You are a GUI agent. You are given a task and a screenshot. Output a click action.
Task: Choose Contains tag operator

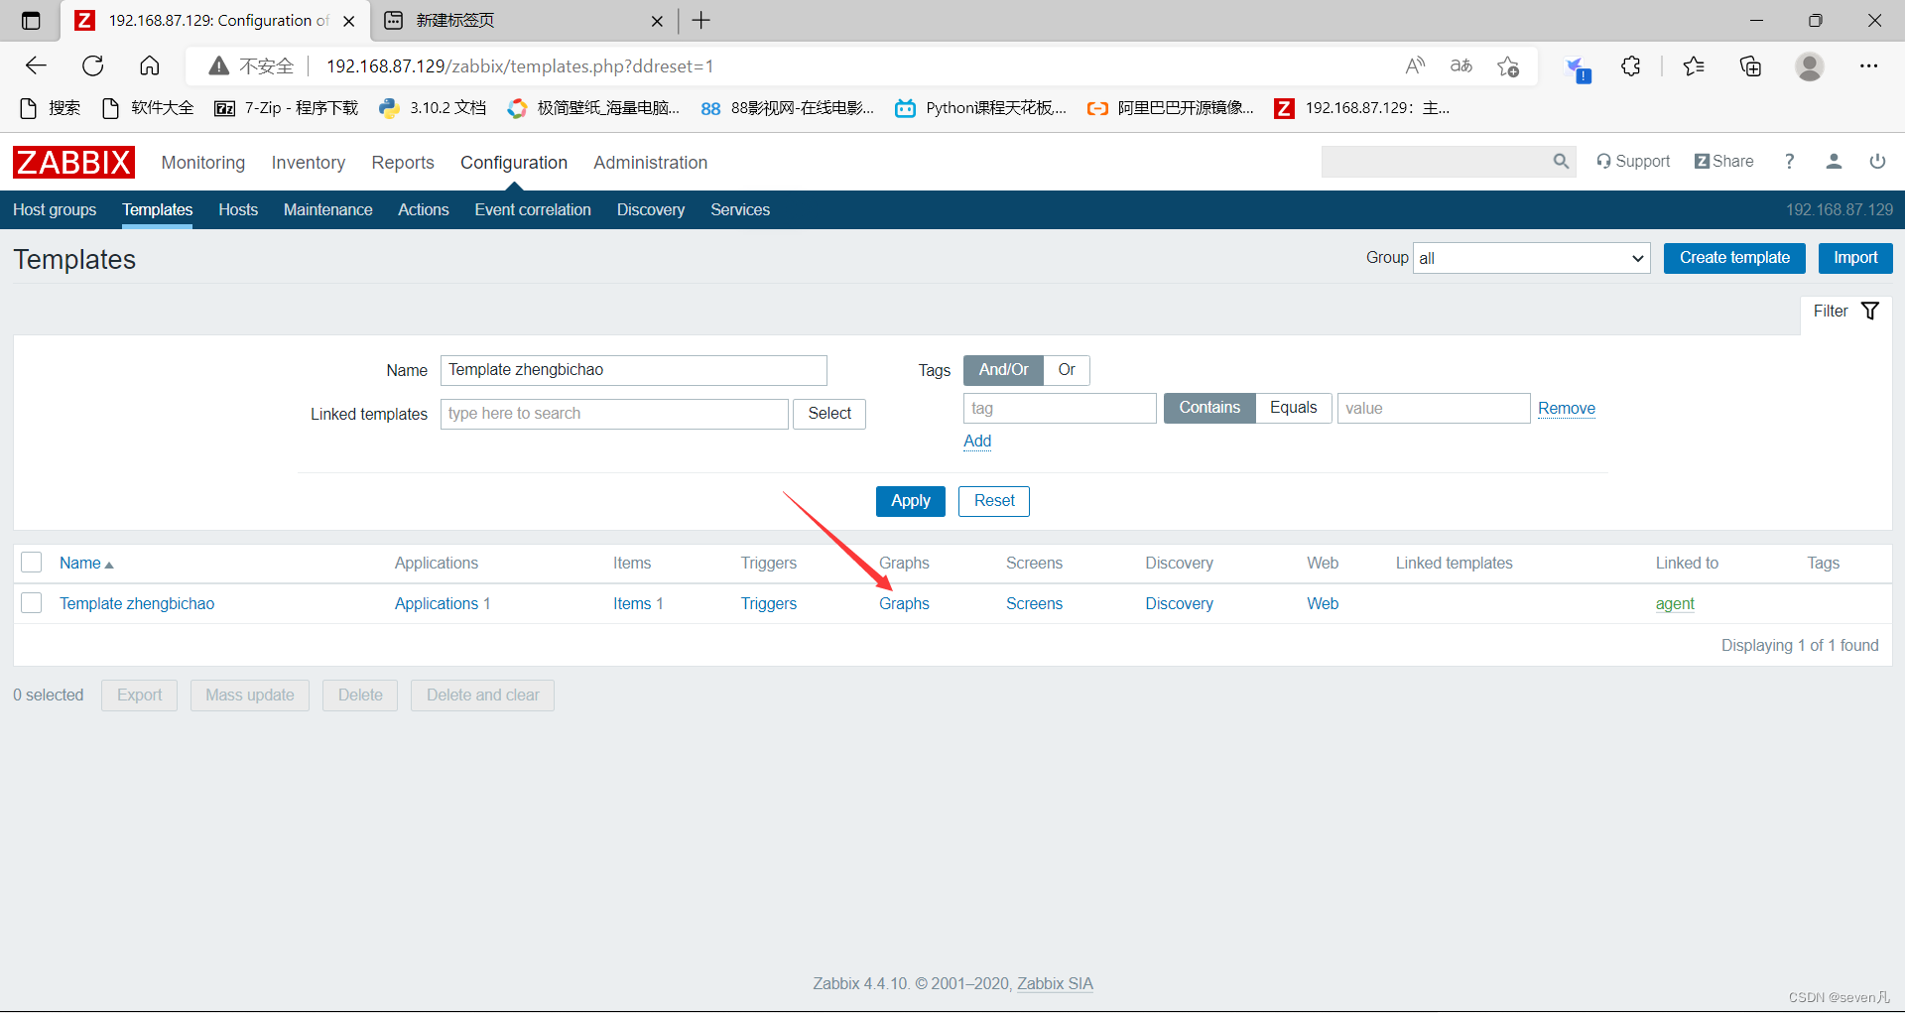(1209, 408)
